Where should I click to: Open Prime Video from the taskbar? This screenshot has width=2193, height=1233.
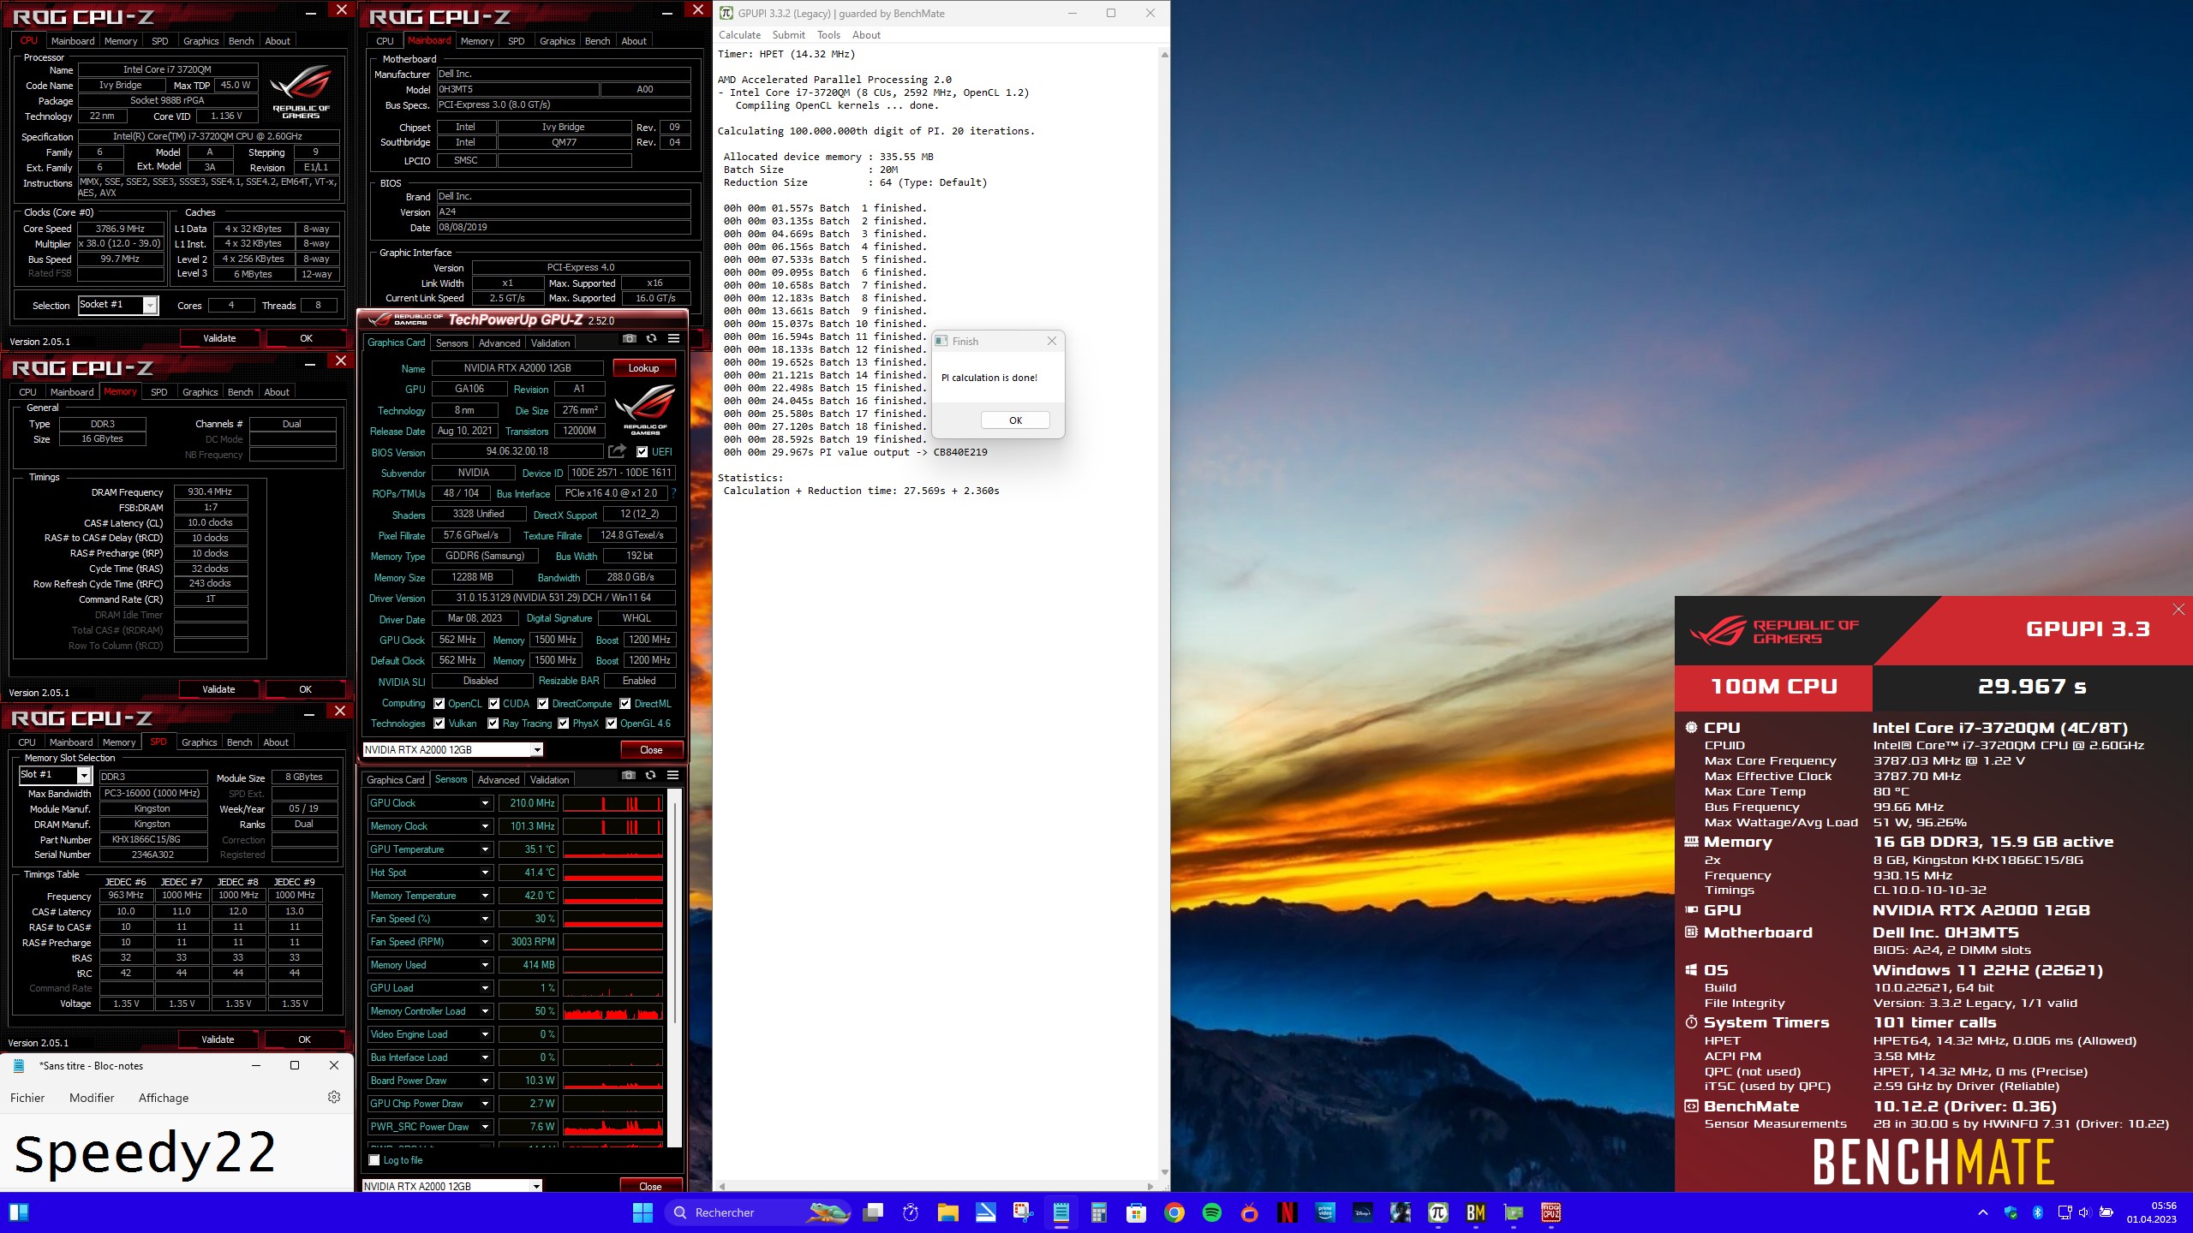[x=1325, y=1212]
